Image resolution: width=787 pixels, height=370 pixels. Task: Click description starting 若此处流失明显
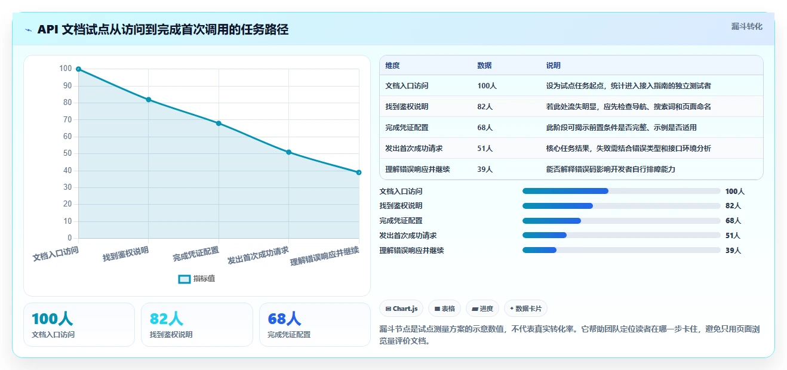628,107
